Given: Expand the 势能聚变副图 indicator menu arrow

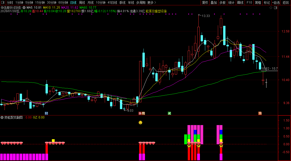Looking at the screenshot, I should pyautogui.click(x=2, y=117).
